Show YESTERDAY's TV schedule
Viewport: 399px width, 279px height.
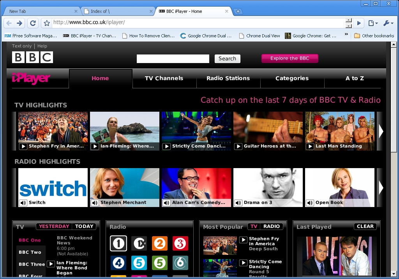[54, 226]
